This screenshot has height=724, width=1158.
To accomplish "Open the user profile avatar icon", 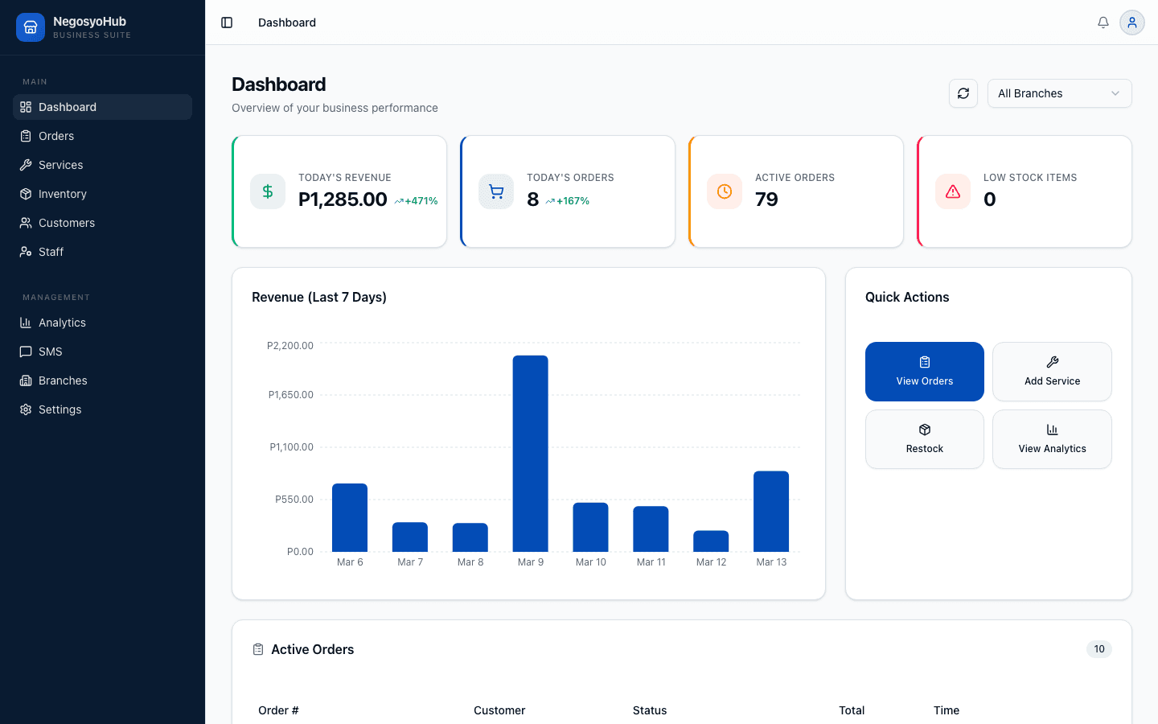I will coord(1132,23).
